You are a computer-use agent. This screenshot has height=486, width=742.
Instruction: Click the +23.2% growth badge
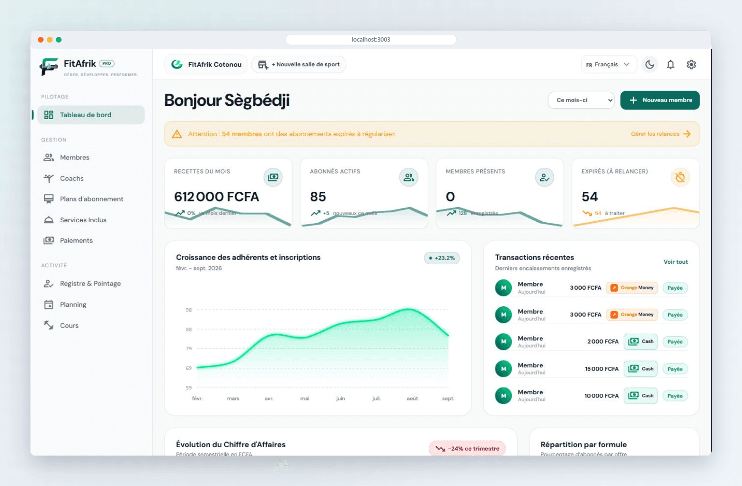point(442,258)
